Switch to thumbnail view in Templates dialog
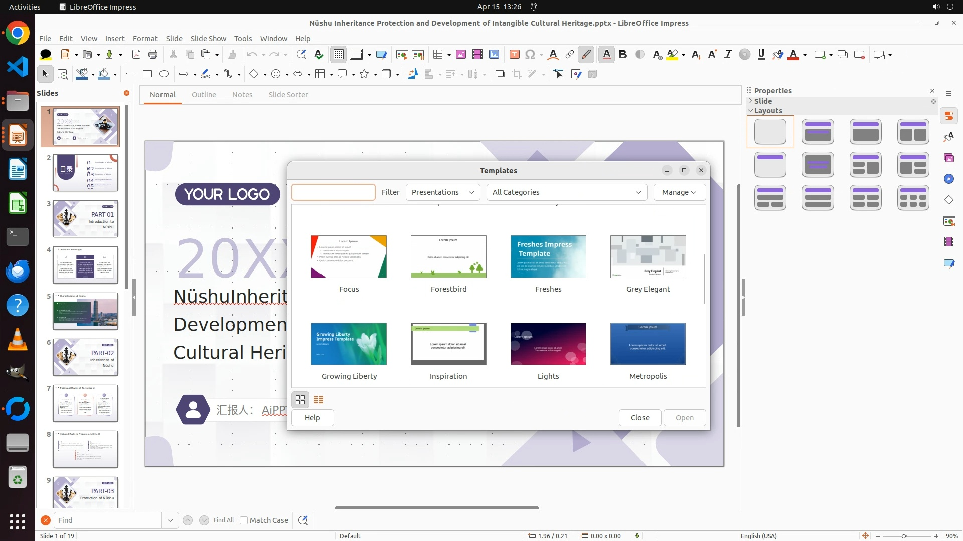This screenshot has height=541, width=963. pyautogui.click(x=300, y=400)
